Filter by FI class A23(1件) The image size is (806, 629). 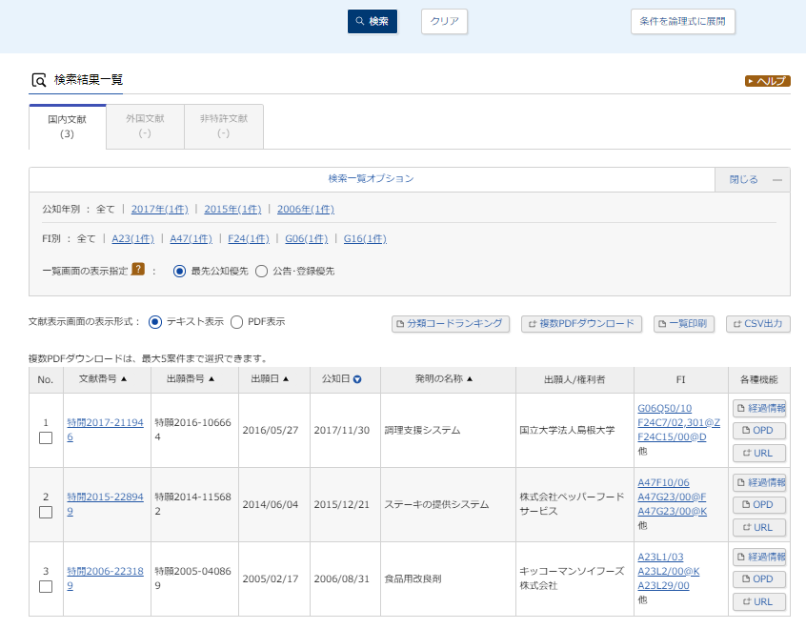pos(133,238)
